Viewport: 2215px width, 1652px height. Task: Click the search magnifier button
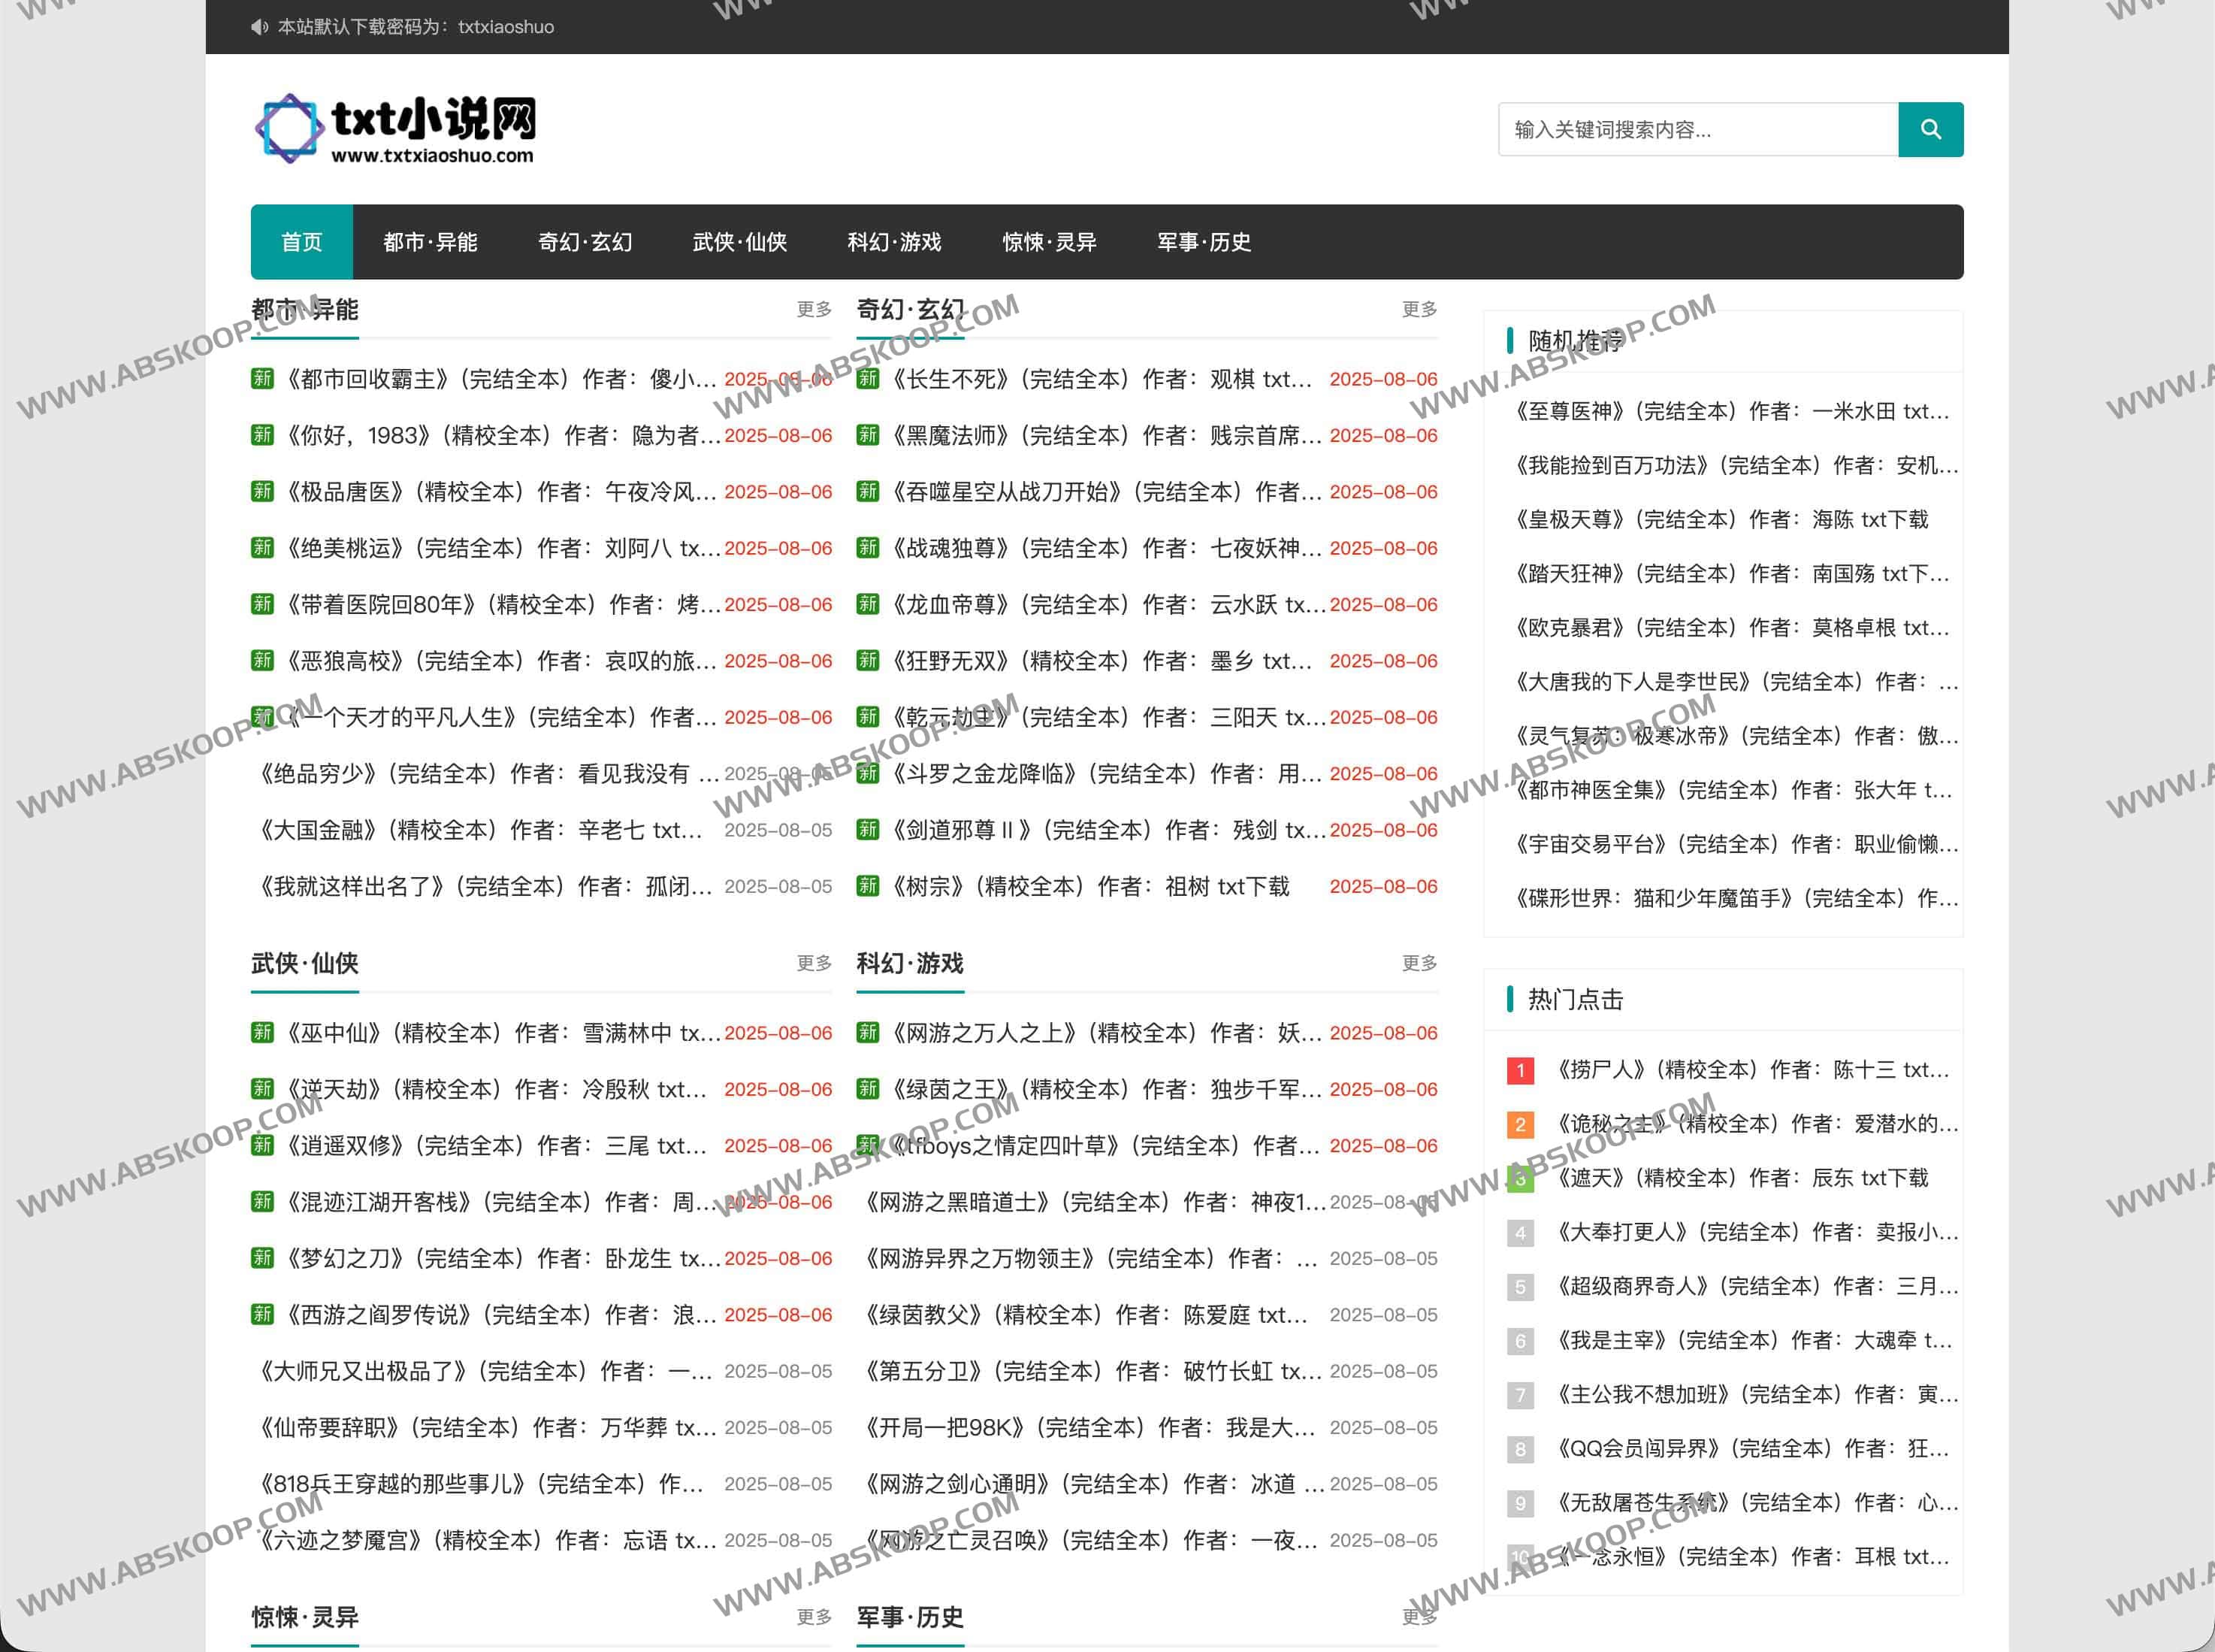tap(1930, 129)
